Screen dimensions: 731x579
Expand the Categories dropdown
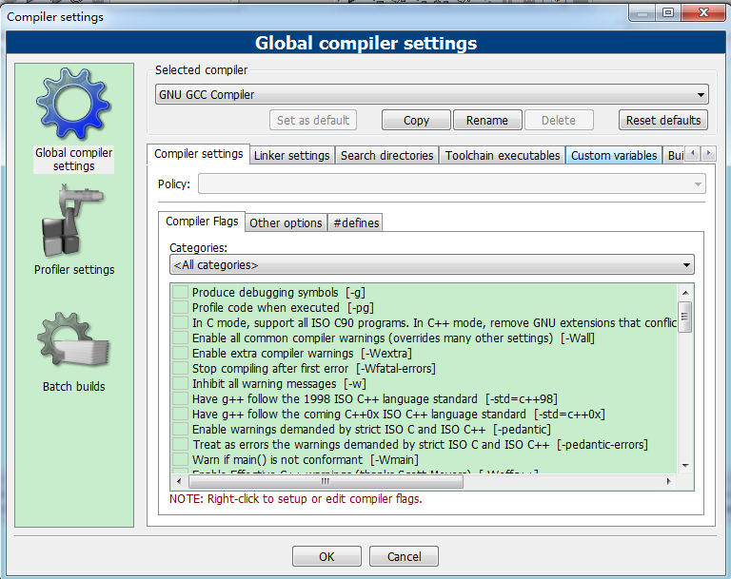click(x=432, y=264)
